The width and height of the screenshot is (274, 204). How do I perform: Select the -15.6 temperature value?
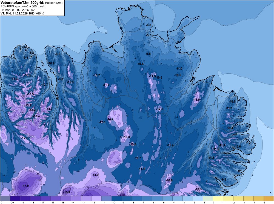pos(133,144)
